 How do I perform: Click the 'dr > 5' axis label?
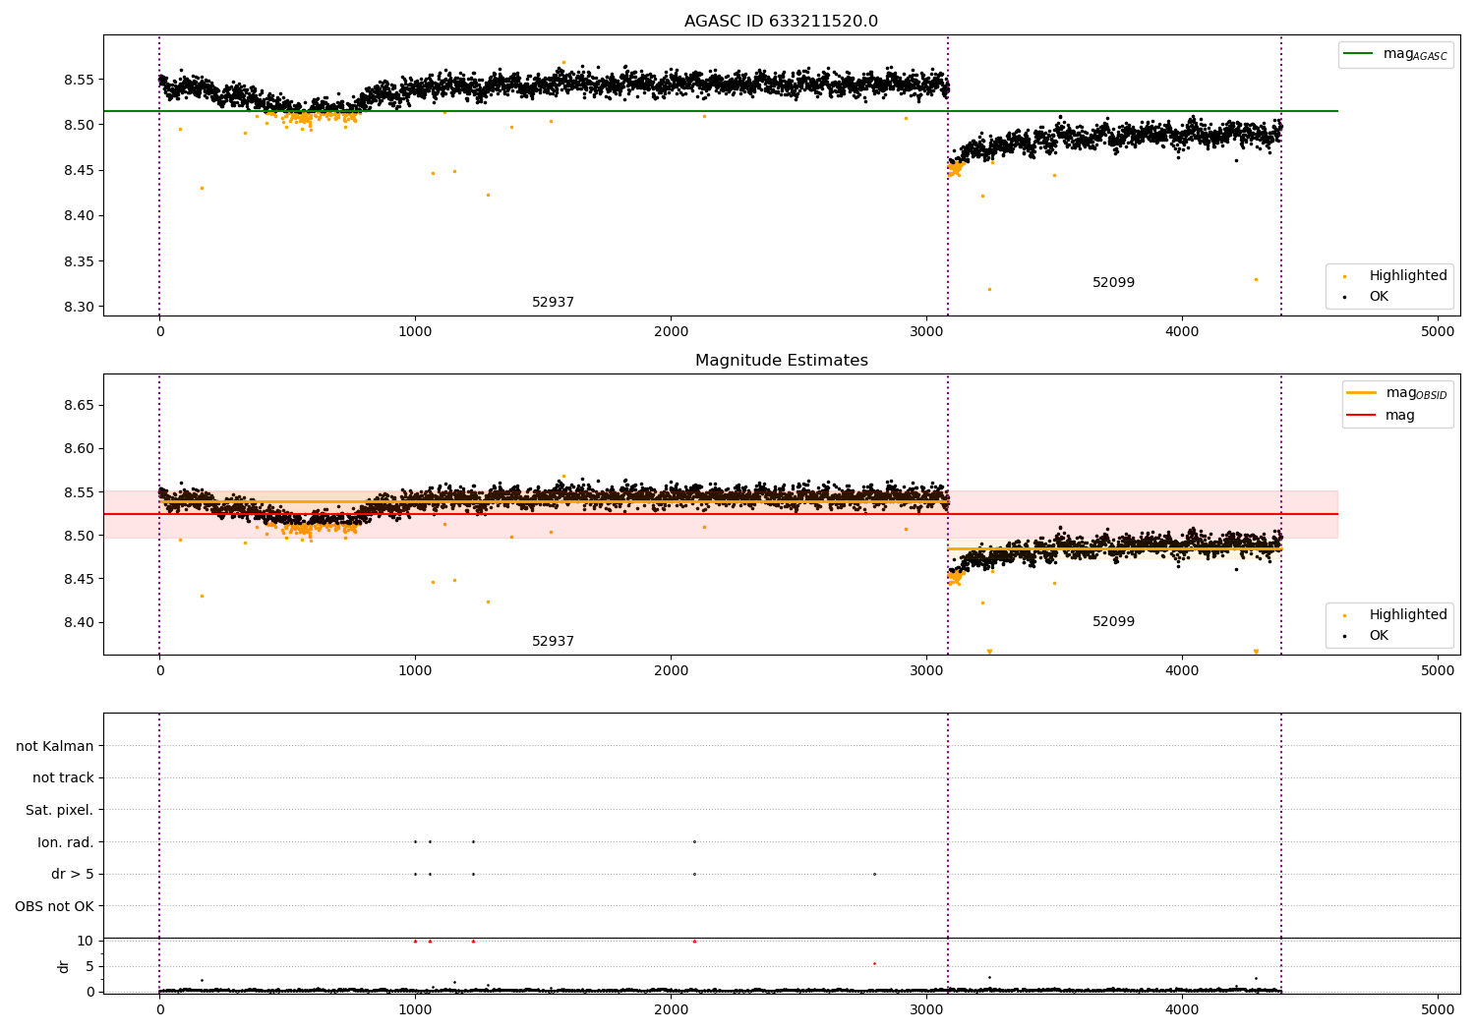tap(73, 874)
